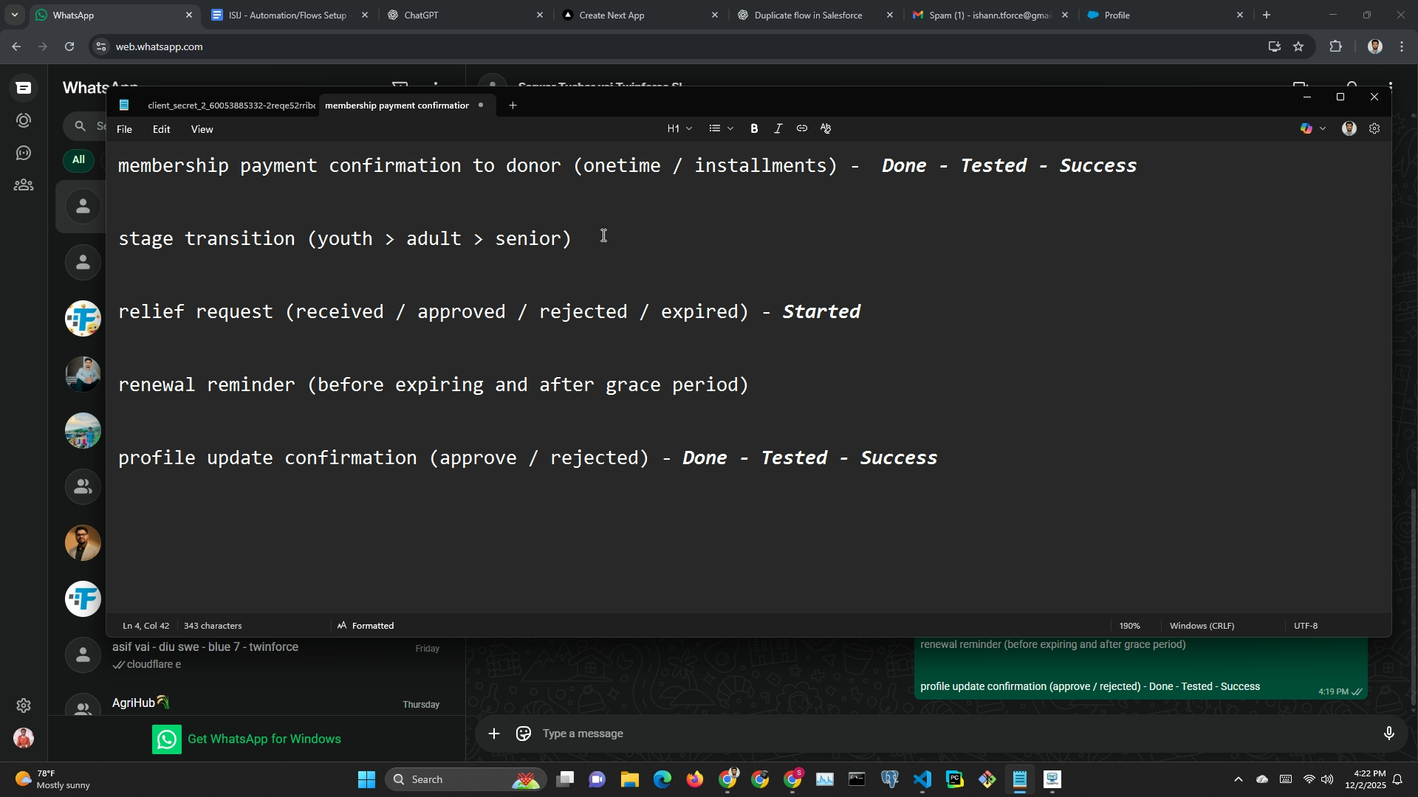Click Get WhatsApp for Windows link

click(264, 739)
